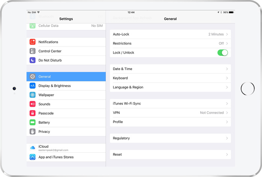Tap the Privacy hand icon
262x177 pixels.
point(33,132)
